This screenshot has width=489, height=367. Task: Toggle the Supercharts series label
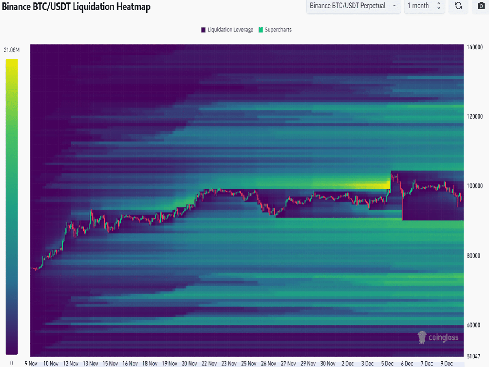pyautogui.click(x=278, y=30)
